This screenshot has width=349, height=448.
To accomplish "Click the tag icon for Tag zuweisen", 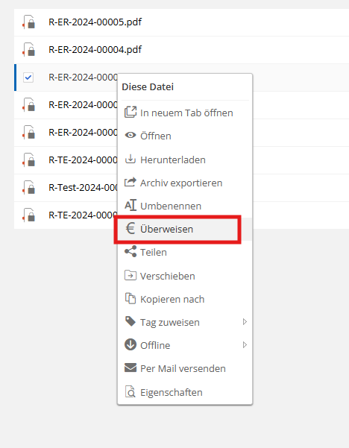I will 131,321.
